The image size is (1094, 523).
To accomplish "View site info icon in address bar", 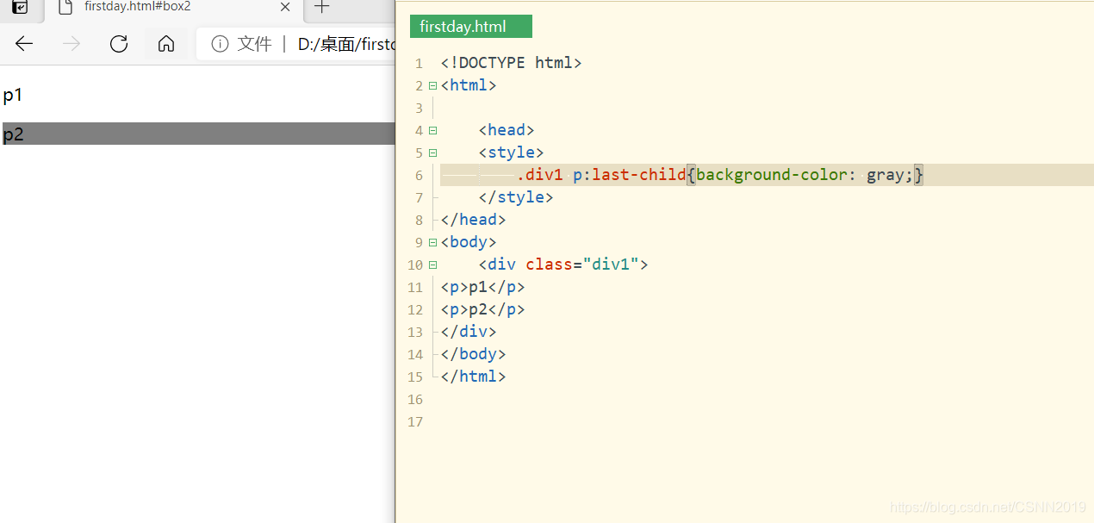I will click(220, 44).
